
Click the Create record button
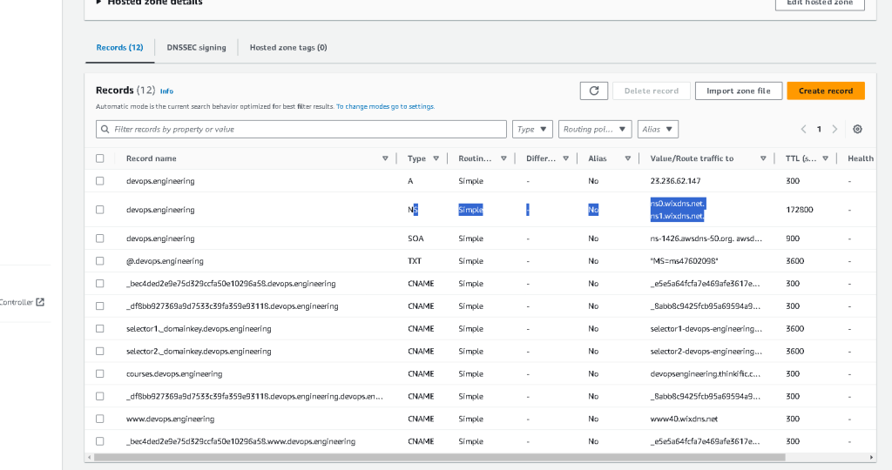coord(826,91)
